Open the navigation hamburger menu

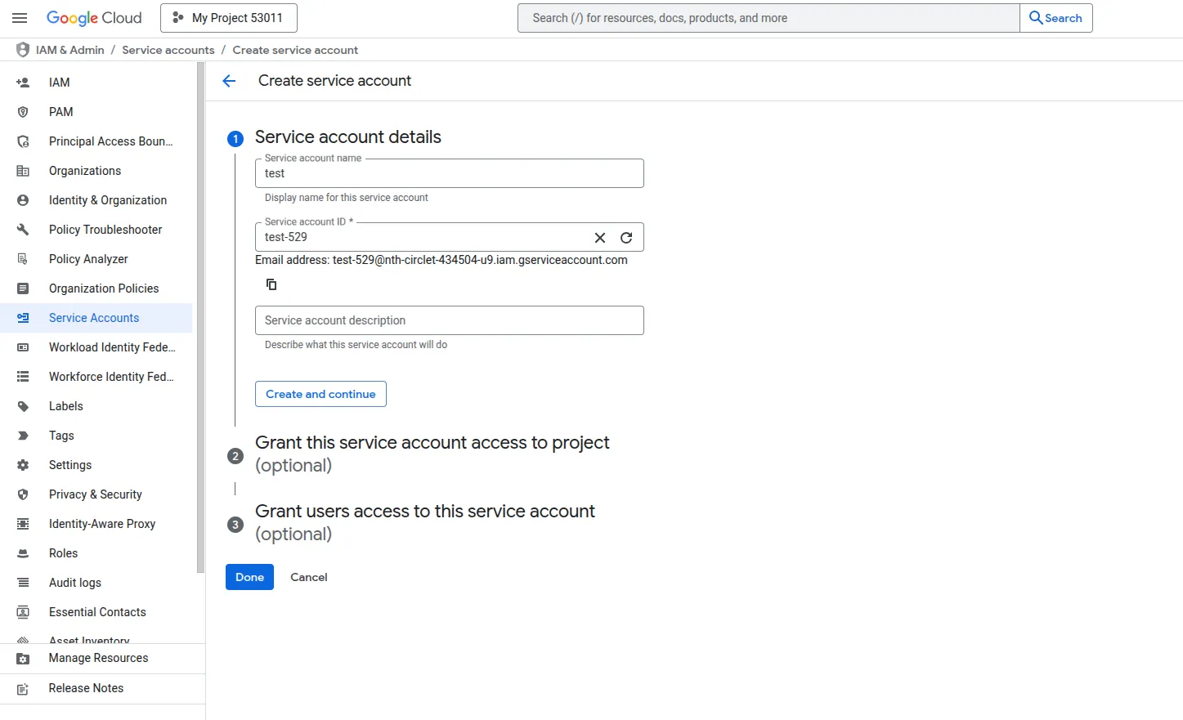[x=20, y=18]
